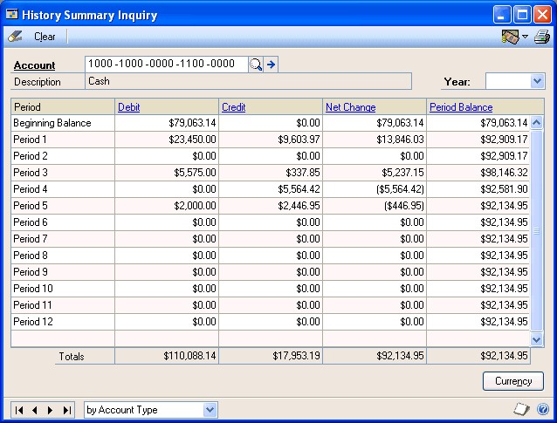Click the window title bar app icon
The height and width of the screenshot is (423, 557).
point(11,15)
